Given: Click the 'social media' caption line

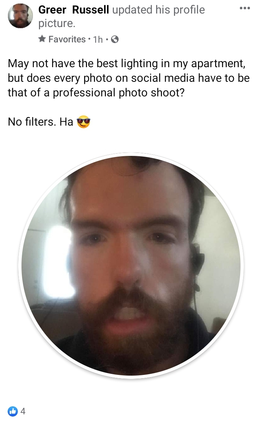Looking at the screenshot, I should 129,78.
